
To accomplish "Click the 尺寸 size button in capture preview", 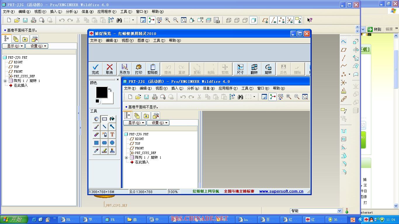I will [240, 69].
